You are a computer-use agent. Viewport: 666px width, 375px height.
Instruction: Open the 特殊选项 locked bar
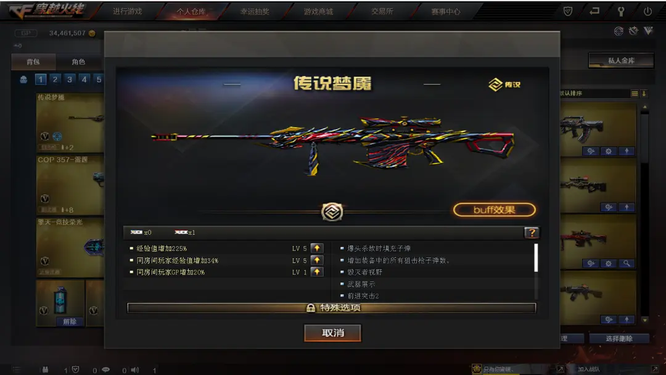click(x=332, y=308)
